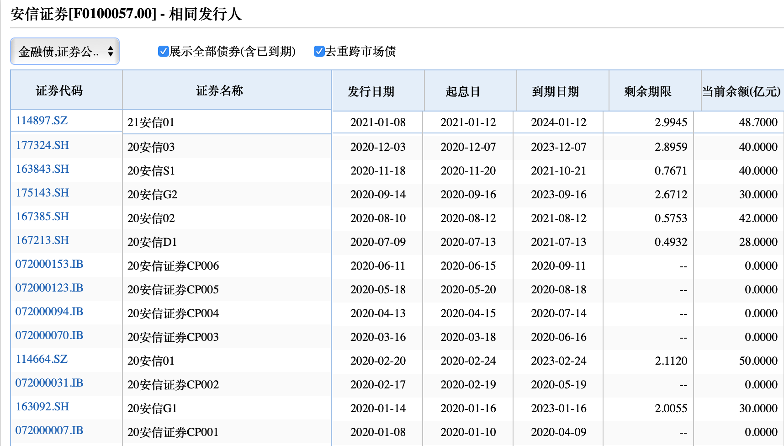Click the issue date 2020-12-03

coord(378,147)
